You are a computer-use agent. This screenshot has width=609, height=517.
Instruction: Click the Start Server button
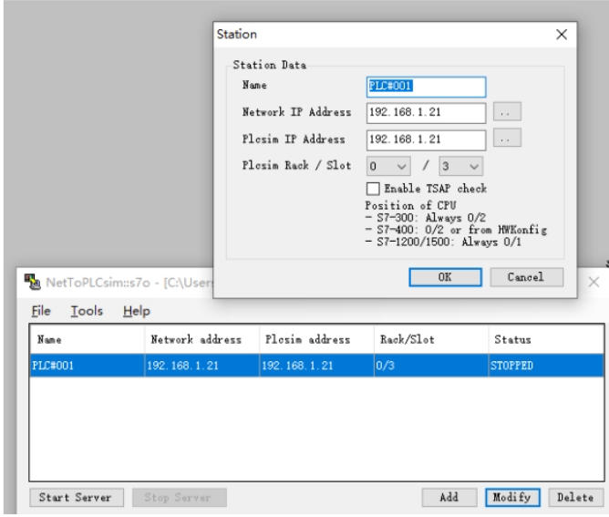[x=77, y=498]
